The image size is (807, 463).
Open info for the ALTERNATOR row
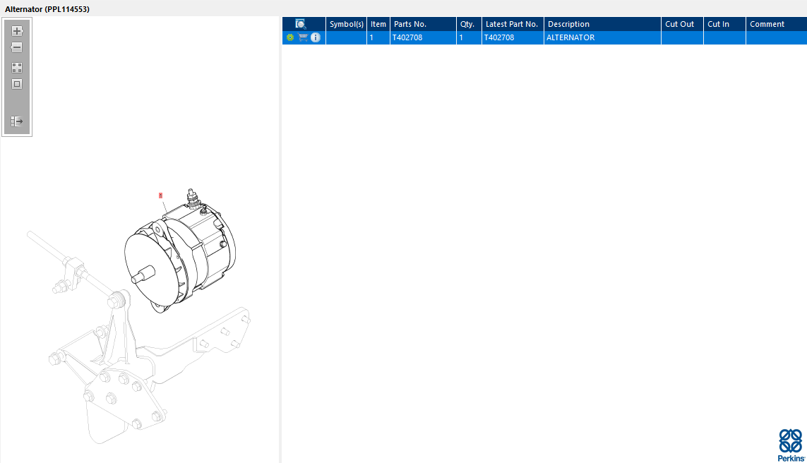coord(316,37)
